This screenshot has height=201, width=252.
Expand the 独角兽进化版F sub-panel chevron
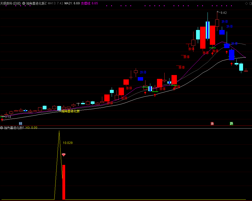point(2,128)
